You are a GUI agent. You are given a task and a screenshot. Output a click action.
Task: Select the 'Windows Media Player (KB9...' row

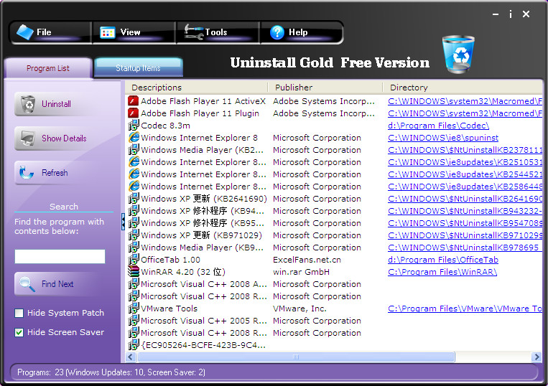pos(334,248)
